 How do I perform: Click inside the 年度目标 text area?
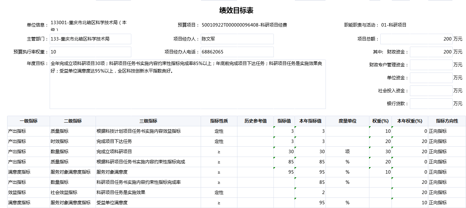click(188, 84)
